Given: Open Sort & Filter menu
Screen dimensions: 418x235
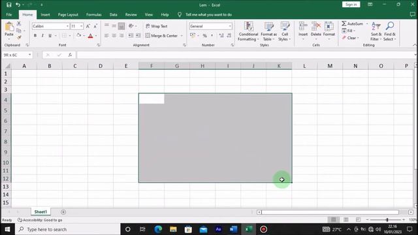Looking at the screenshot, I should click(376, 31).
